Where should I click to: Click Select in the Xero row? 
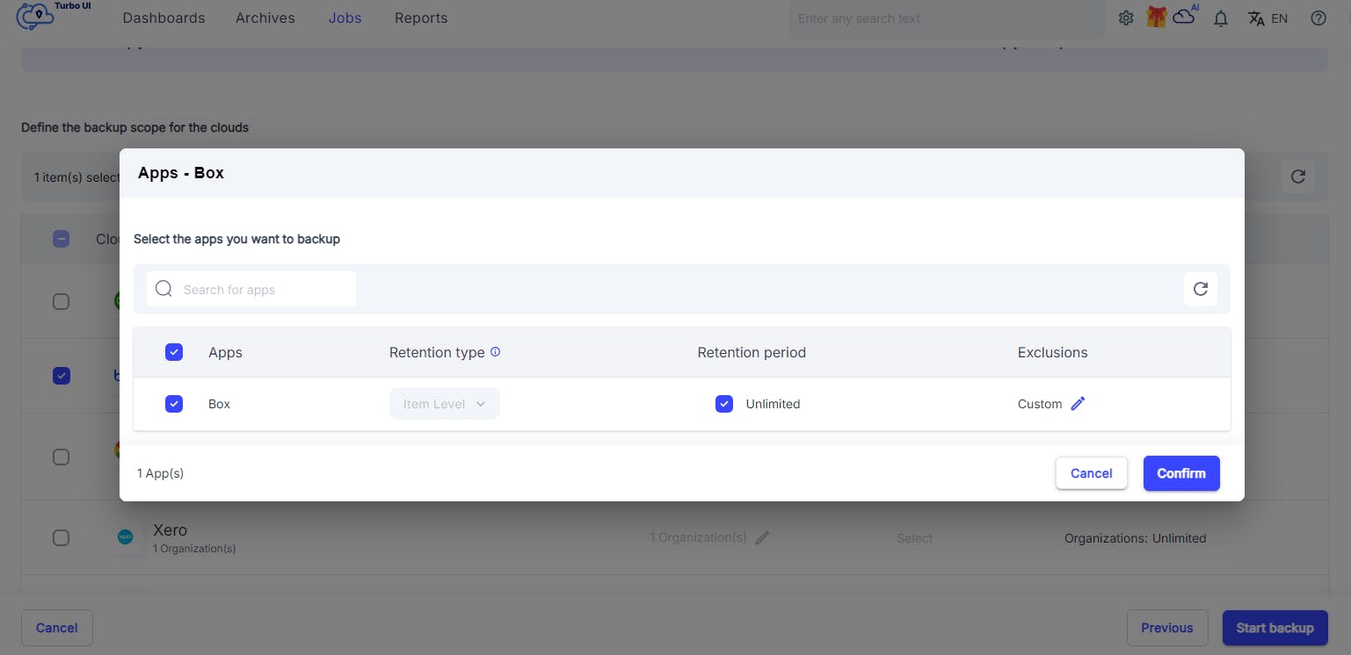coord(915,538)
